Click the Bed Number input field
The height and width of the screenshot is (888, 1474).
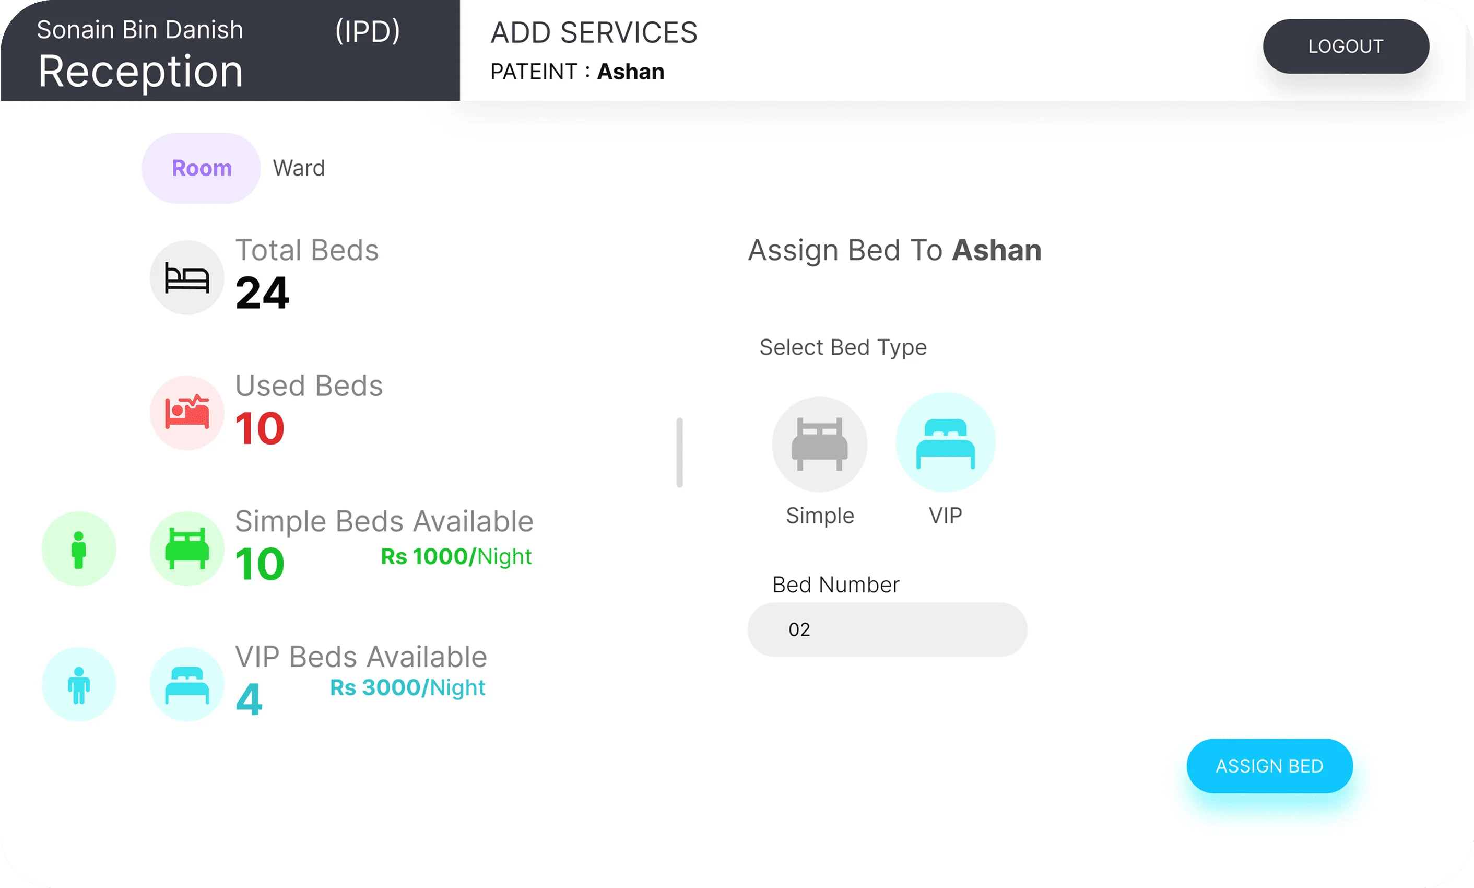point(887,629)
